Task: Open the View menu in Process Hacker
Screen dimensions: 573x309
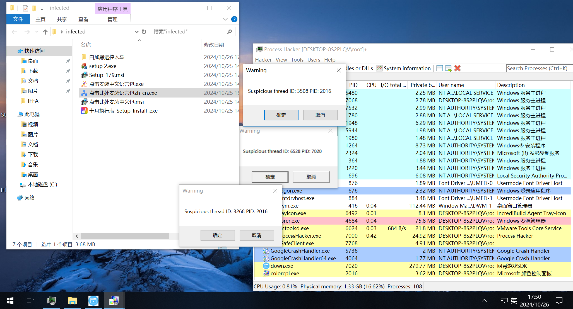Action: click(281, 60)
